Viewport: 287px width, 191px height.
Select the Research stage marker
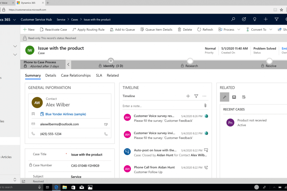click(x=190, y=61)
